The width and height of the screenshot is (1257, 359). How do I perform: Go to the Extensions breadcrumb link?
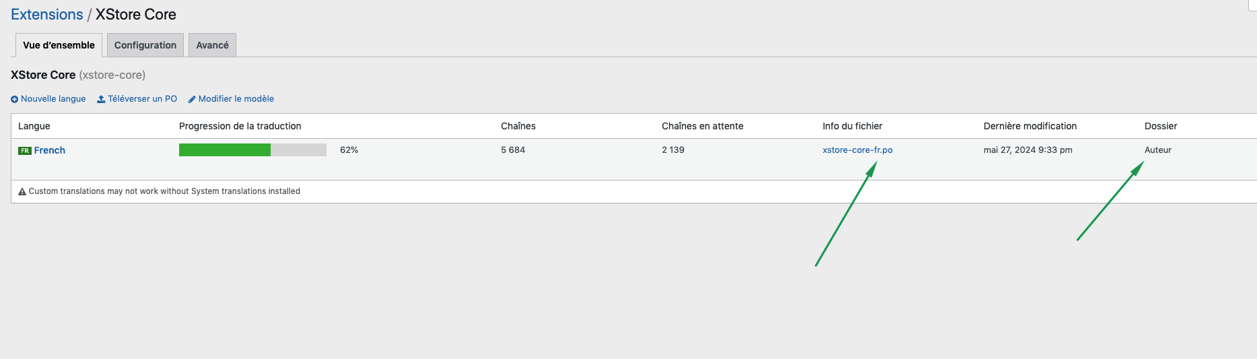coord(47,15)
